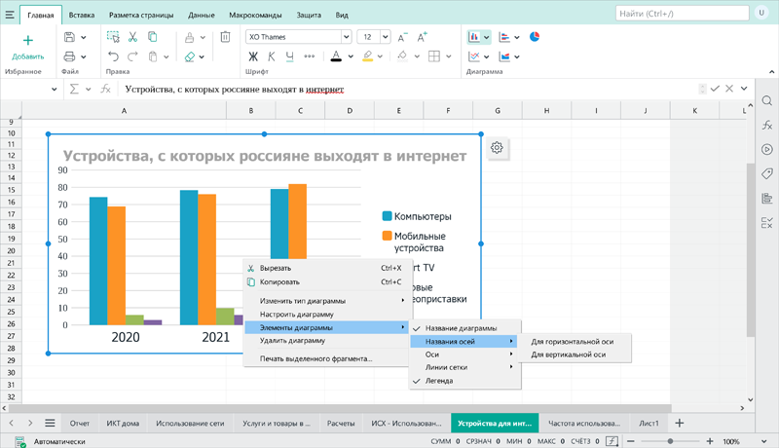This screenshot has width=779, height=448.
Task: Select Настроить диаграмму in context menu
Action: click(296, 315)
